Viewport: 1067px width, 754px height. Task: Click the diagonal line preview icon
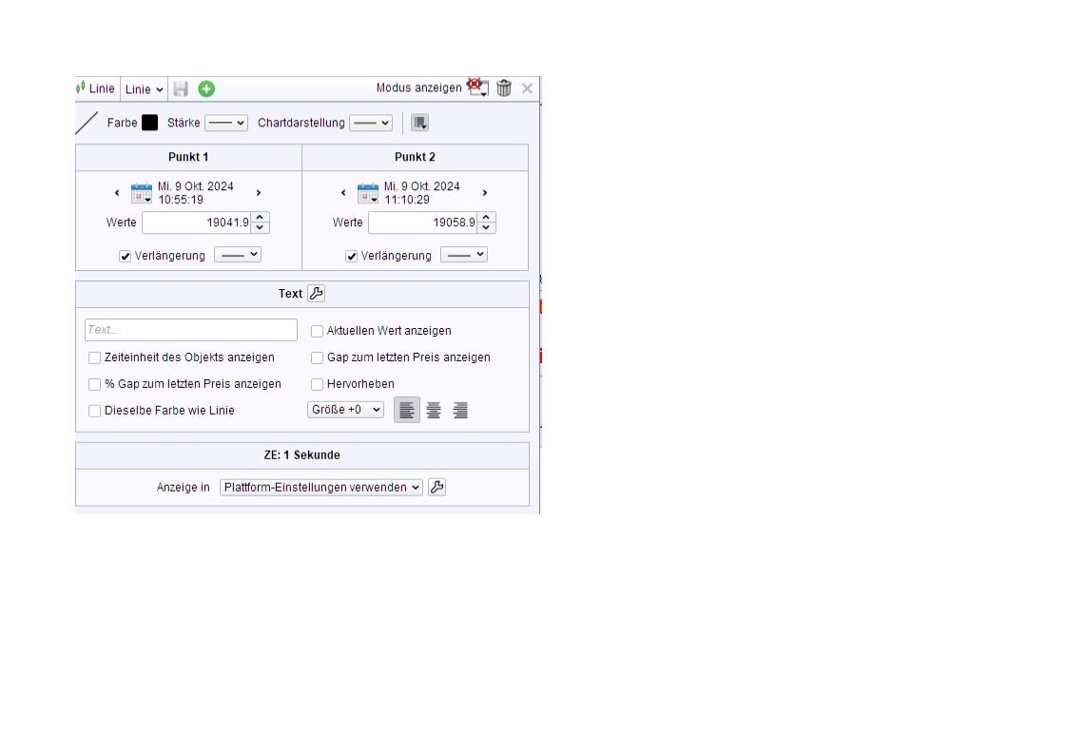tap(87, 124)
